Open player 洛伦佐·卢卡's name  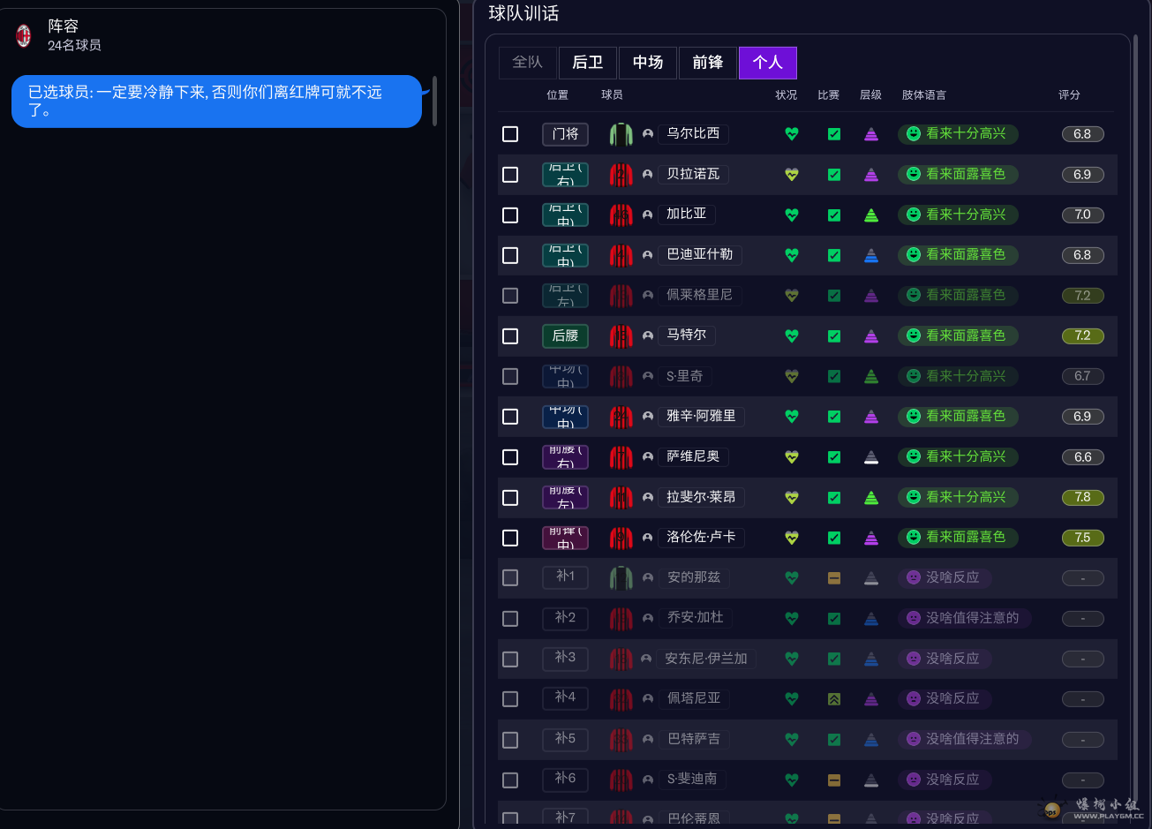(701, 537)
